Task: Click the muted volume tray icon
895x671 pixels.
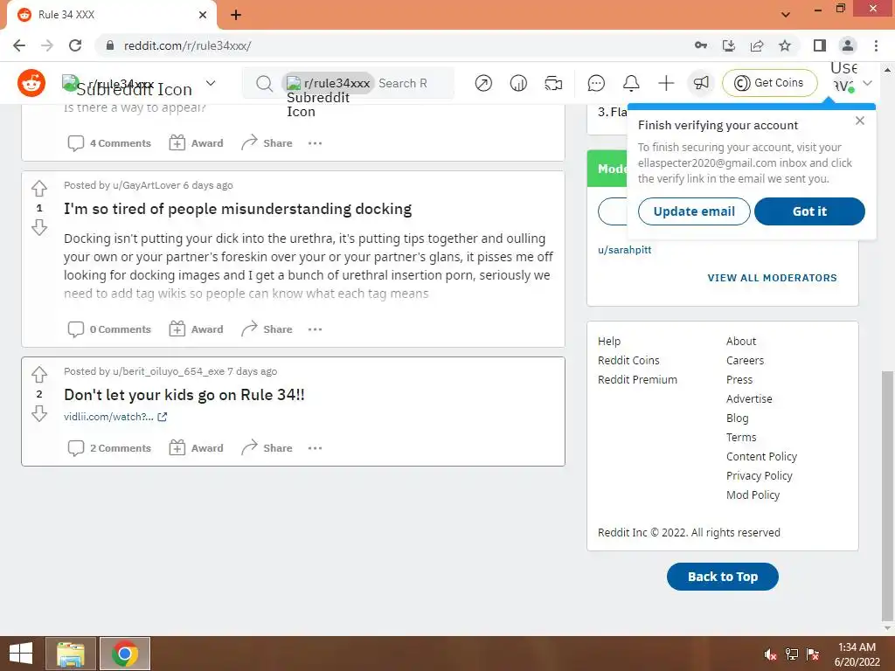Action: pos(771,654)
